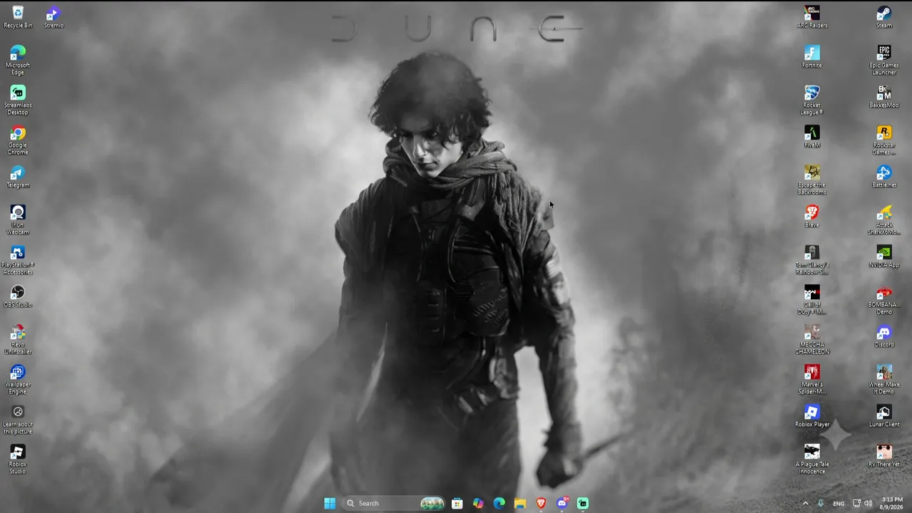Select the Iriun Webcam shortcut
Screen dimensions: 912x513
[18, 220]
